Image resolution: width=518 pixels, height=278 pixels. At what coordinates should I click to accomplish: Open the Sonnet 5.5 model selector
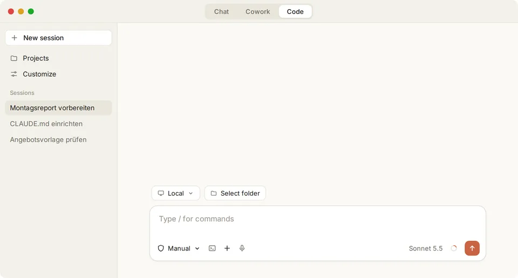click(x=426, y=248)
